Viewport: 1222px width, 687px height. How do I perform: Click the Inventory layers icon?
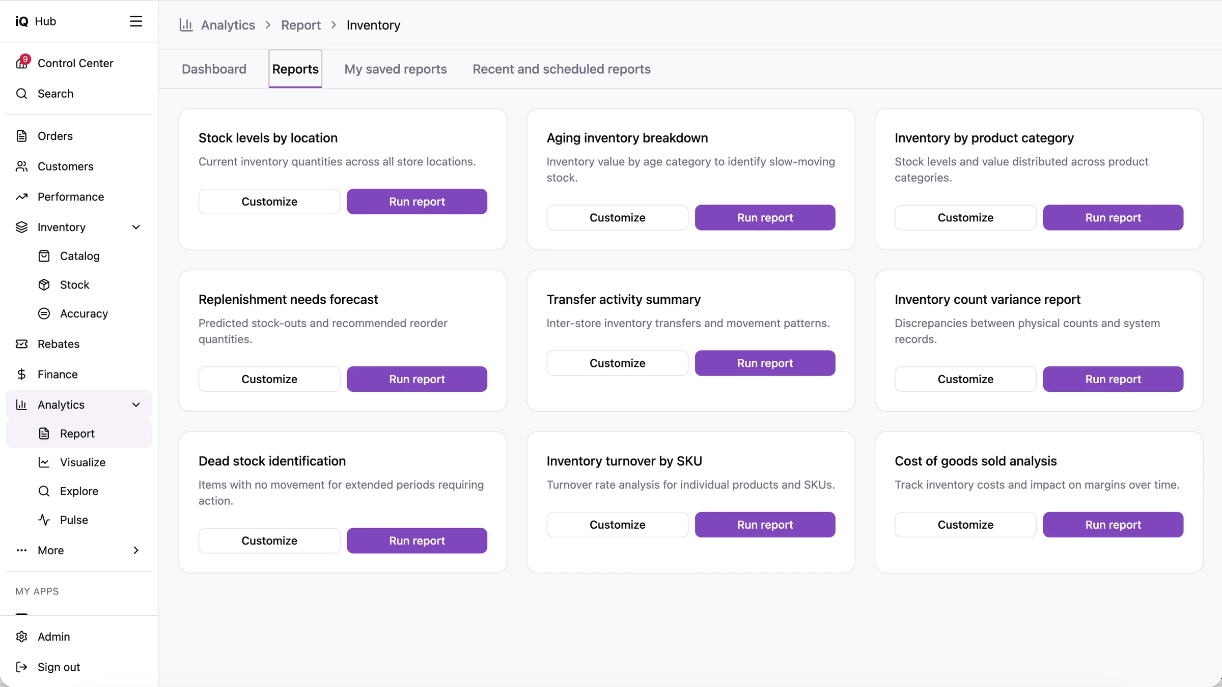(21, 227)
